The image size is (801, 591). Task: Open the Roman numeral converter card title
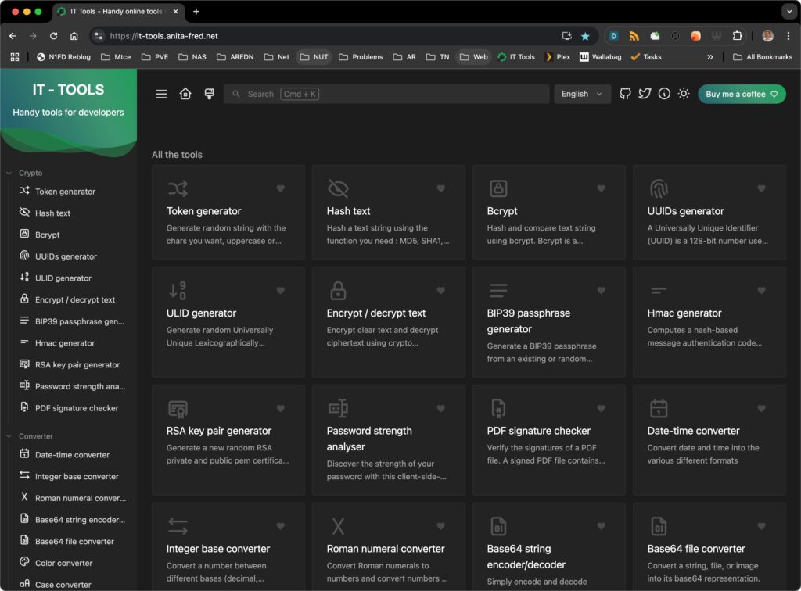pos(386,549)
